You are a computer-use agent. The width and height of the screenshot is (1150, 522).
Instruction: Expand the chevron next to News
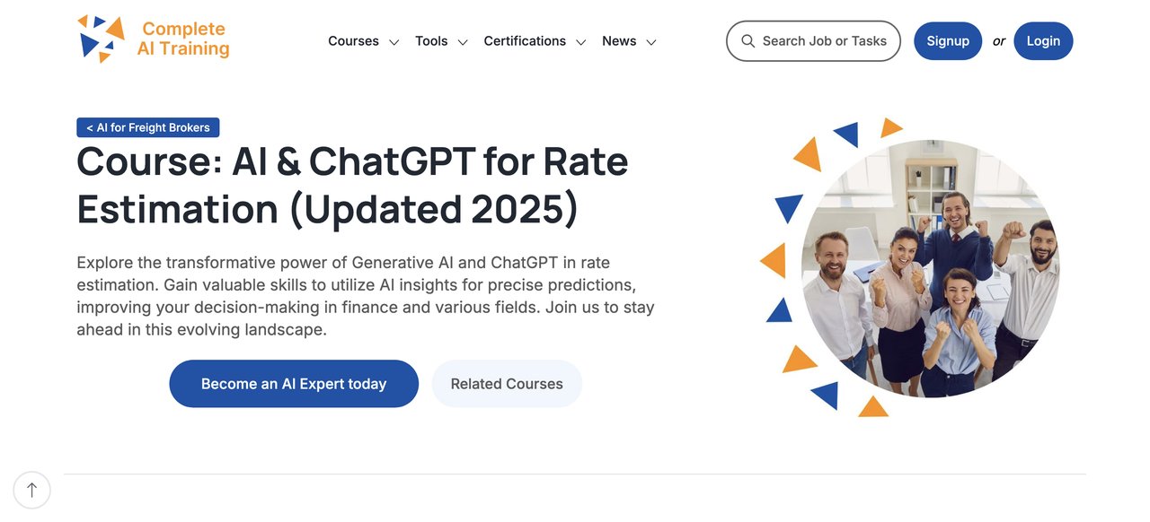651,42
